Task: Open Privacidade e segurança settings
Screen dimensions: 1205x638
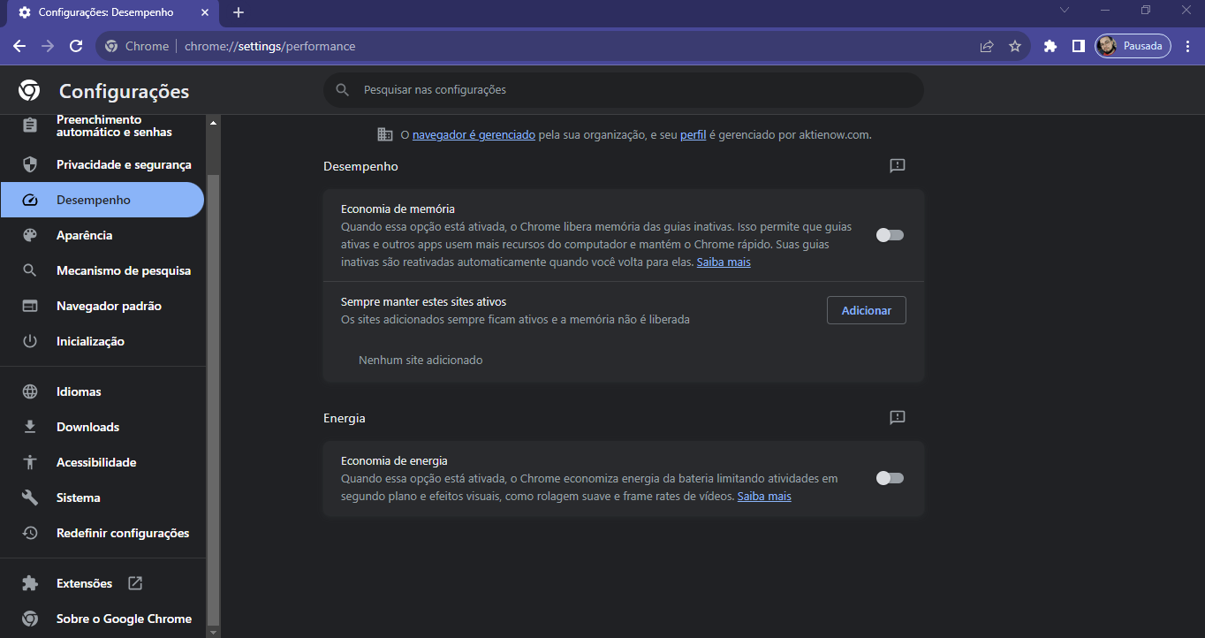Action: coord(124,164)
